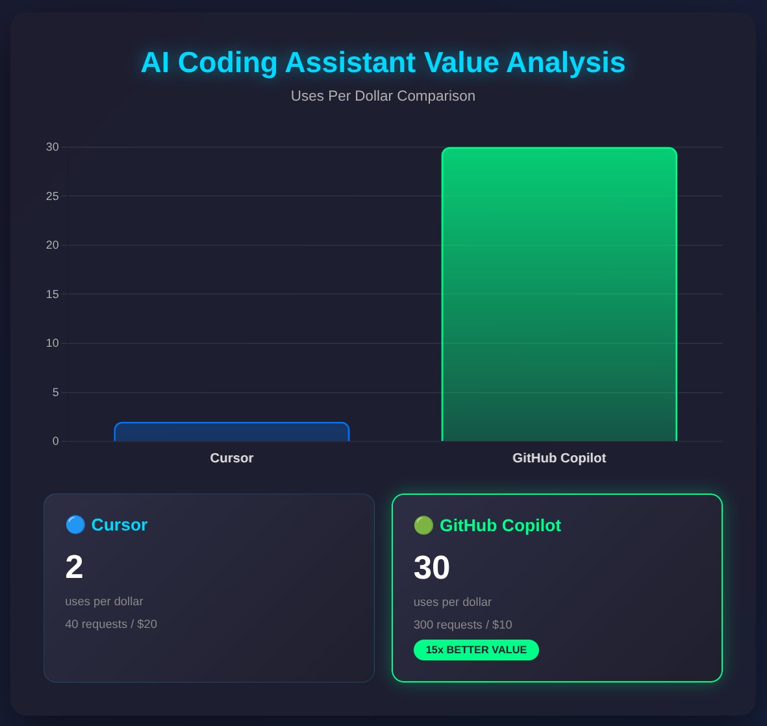The height and width of the screenshot is (726, 767).
Task: Click the Cursor card heading
Action: 119,525
